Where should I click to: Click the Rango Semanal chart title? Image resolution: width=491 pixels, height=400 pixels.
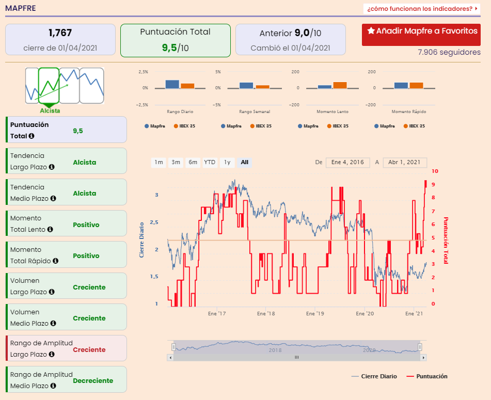pyautogui.click(x=255, y=111)
